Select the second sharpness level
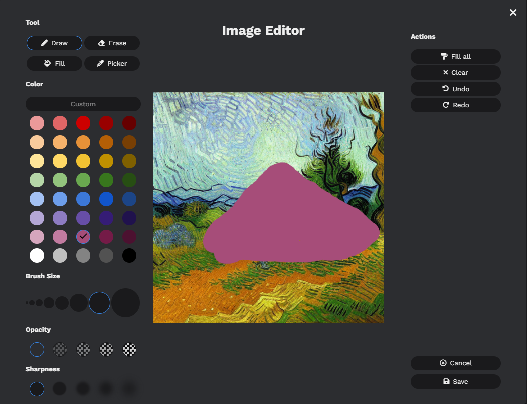The image size is (527, 404). [x=60, y=389]
